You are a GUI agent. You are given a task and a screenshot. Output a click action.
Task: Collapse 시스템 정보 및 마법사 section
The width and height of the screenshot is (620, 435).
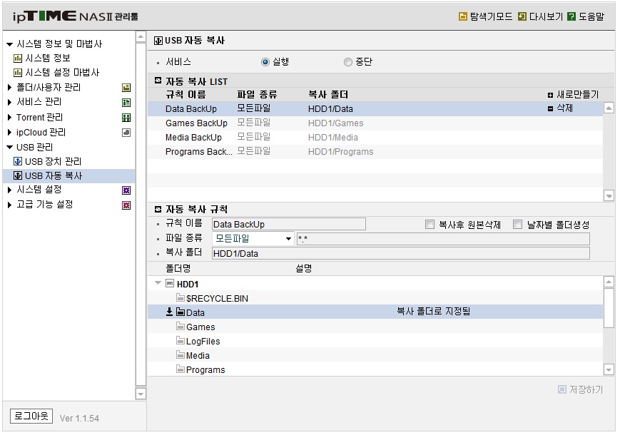(10, 44)
